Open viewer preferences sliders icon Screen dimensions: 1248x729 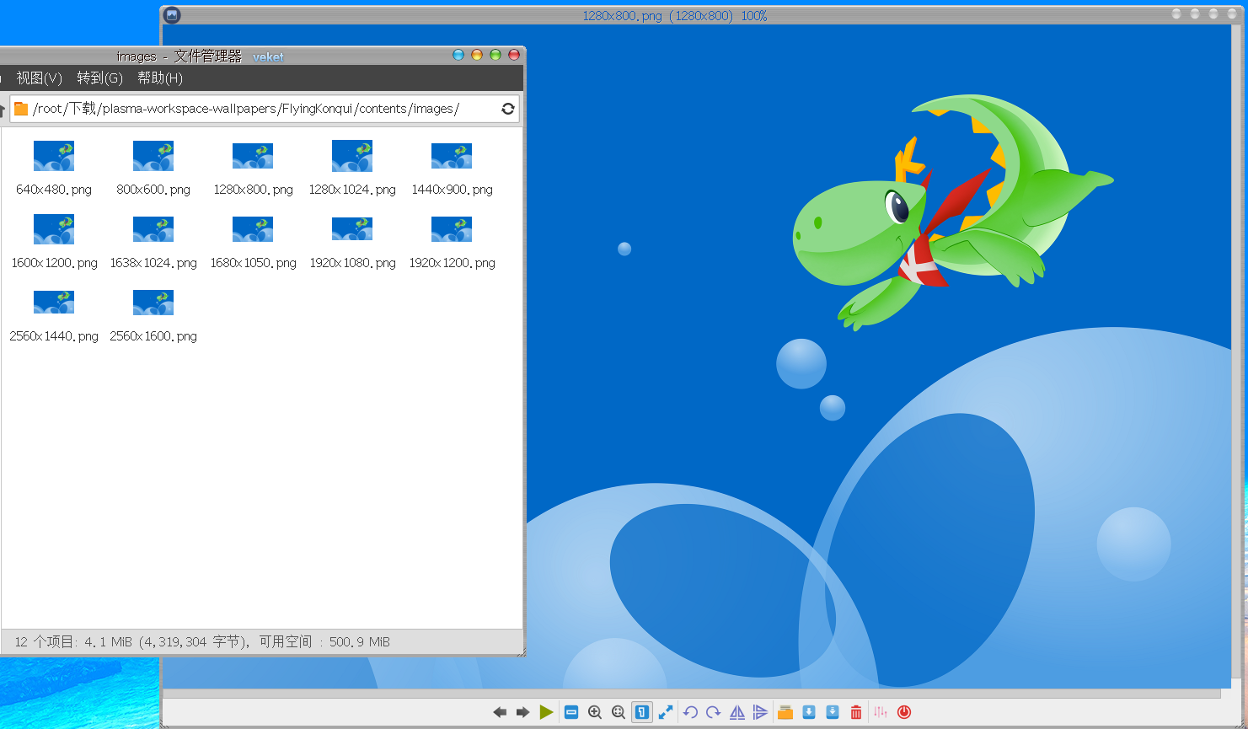pos(881,712)
